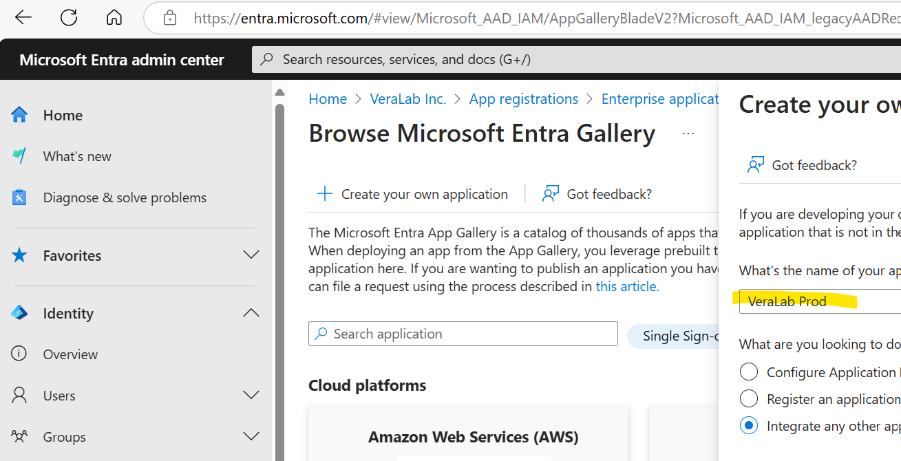
Task: Collapse the Identity section chevron
Action: coord(251,313)
